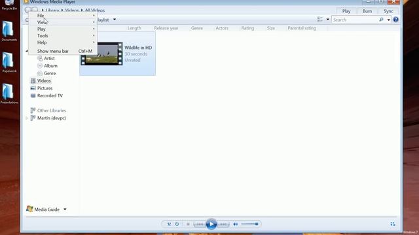Sort by the Rating column
The width and height of the screenshot is (419, 235).
[247, 28]
